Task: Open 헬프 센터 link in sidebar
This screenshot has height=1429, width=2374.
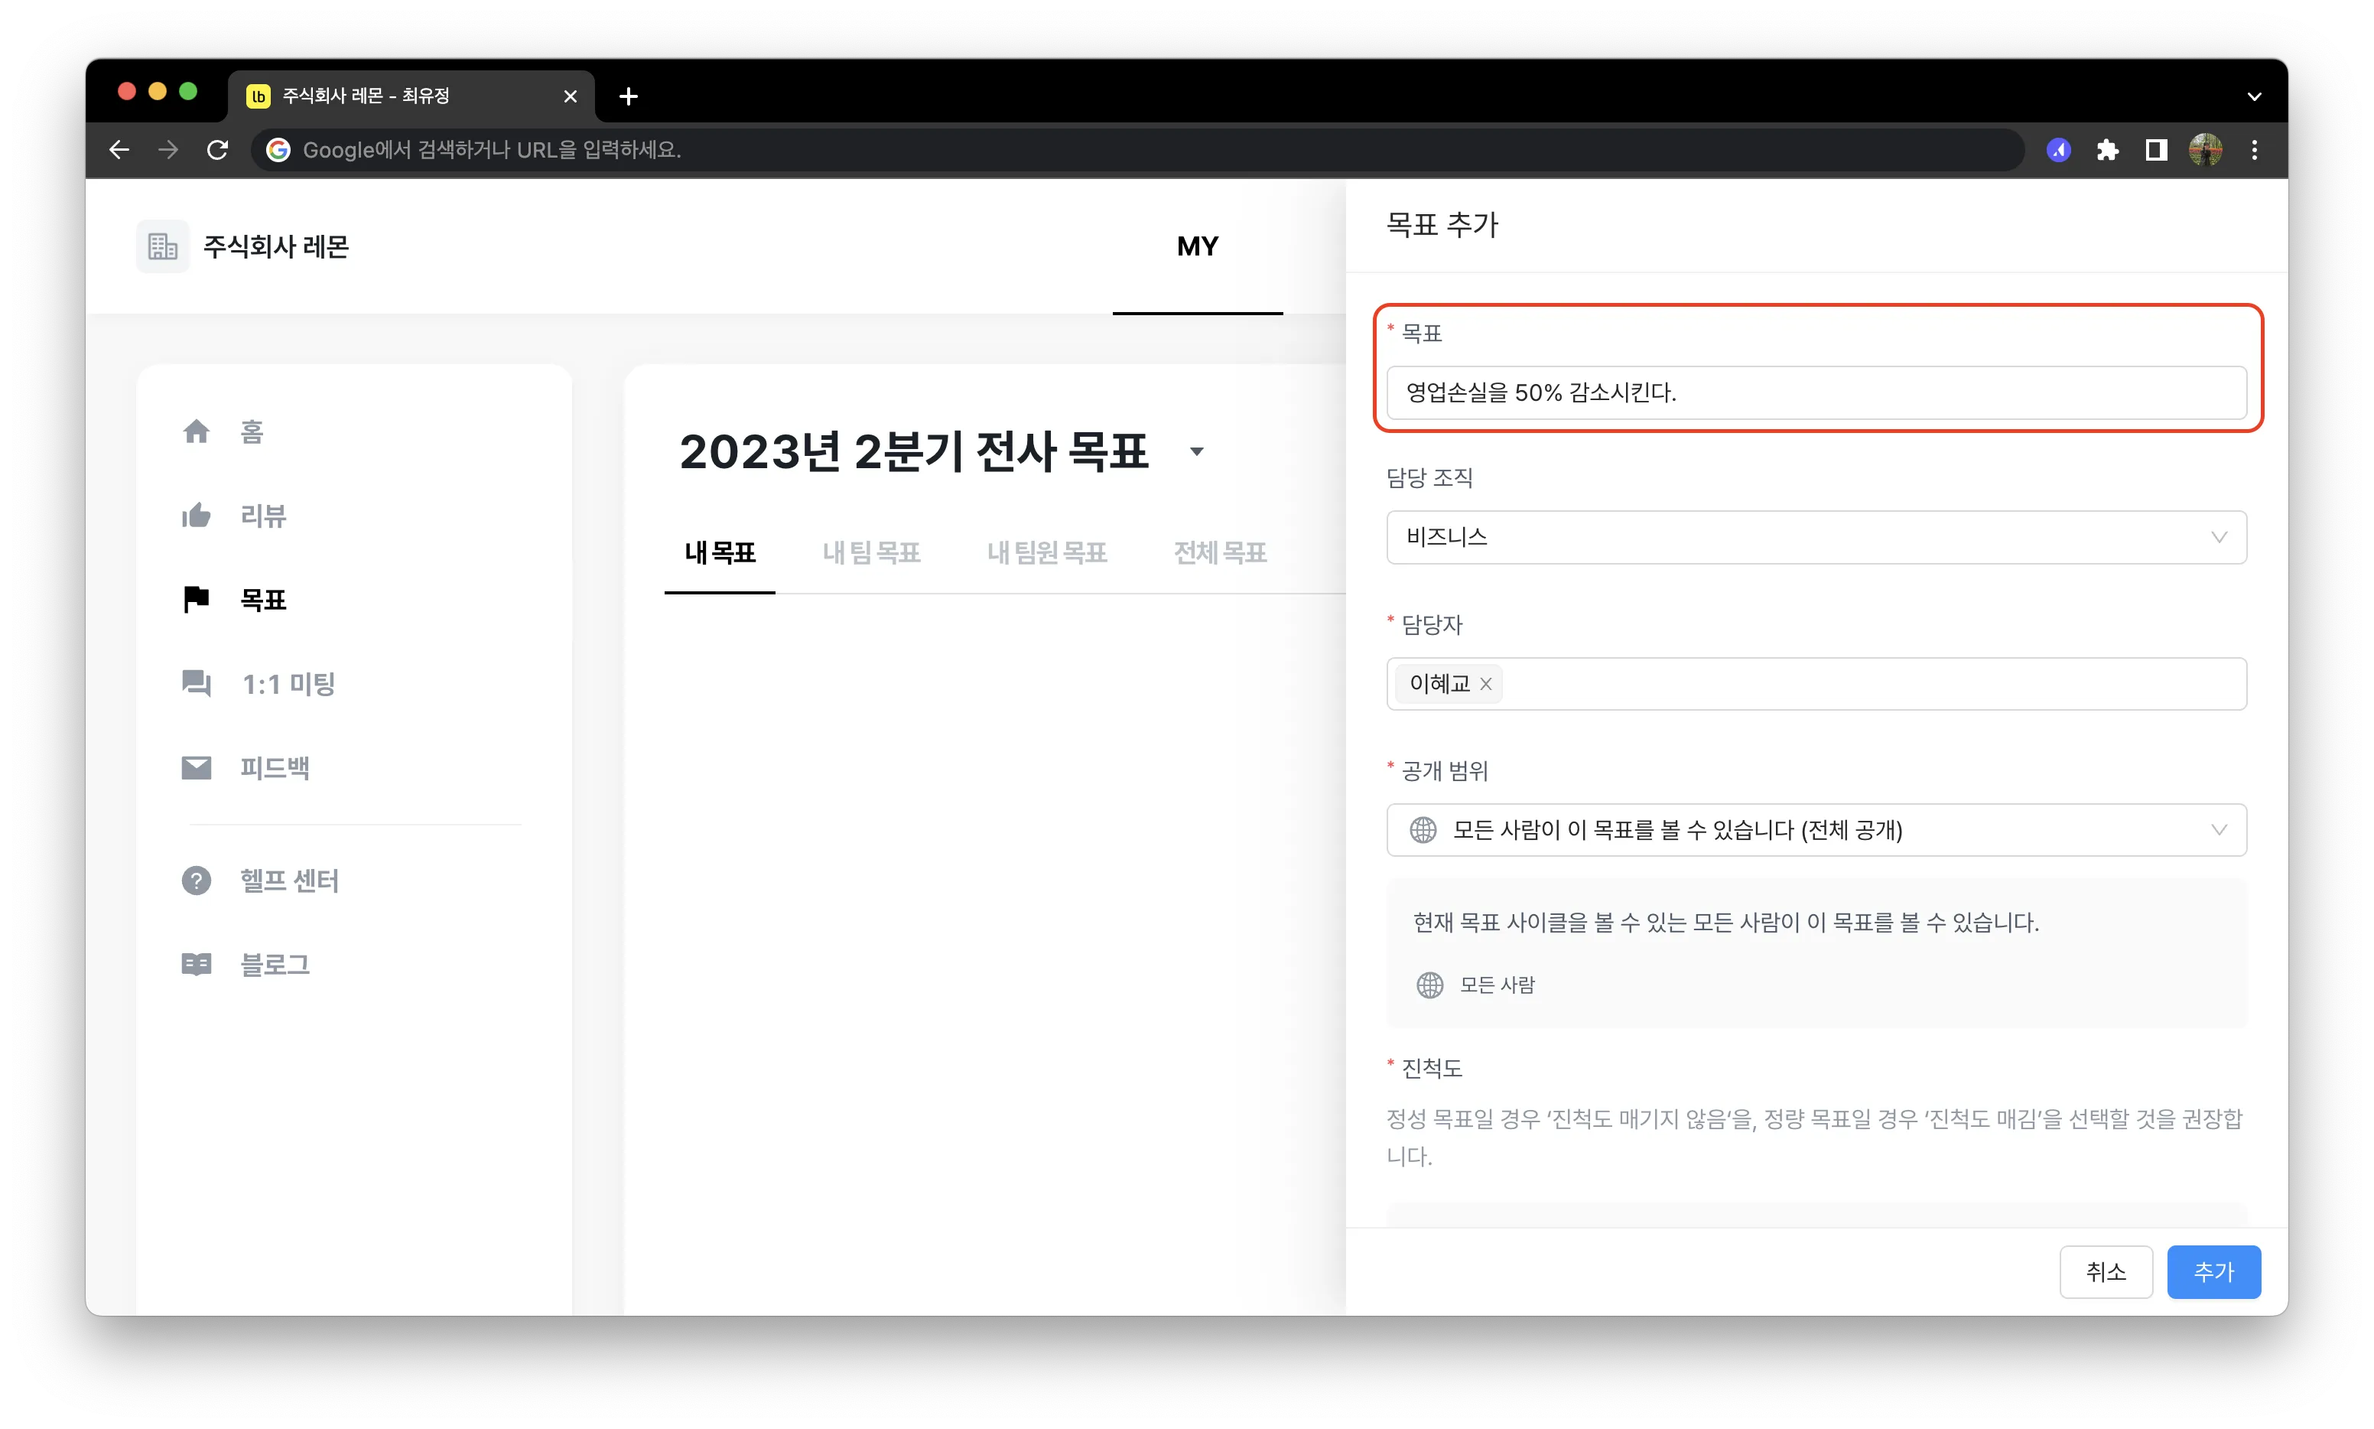Action: point(290,881)
